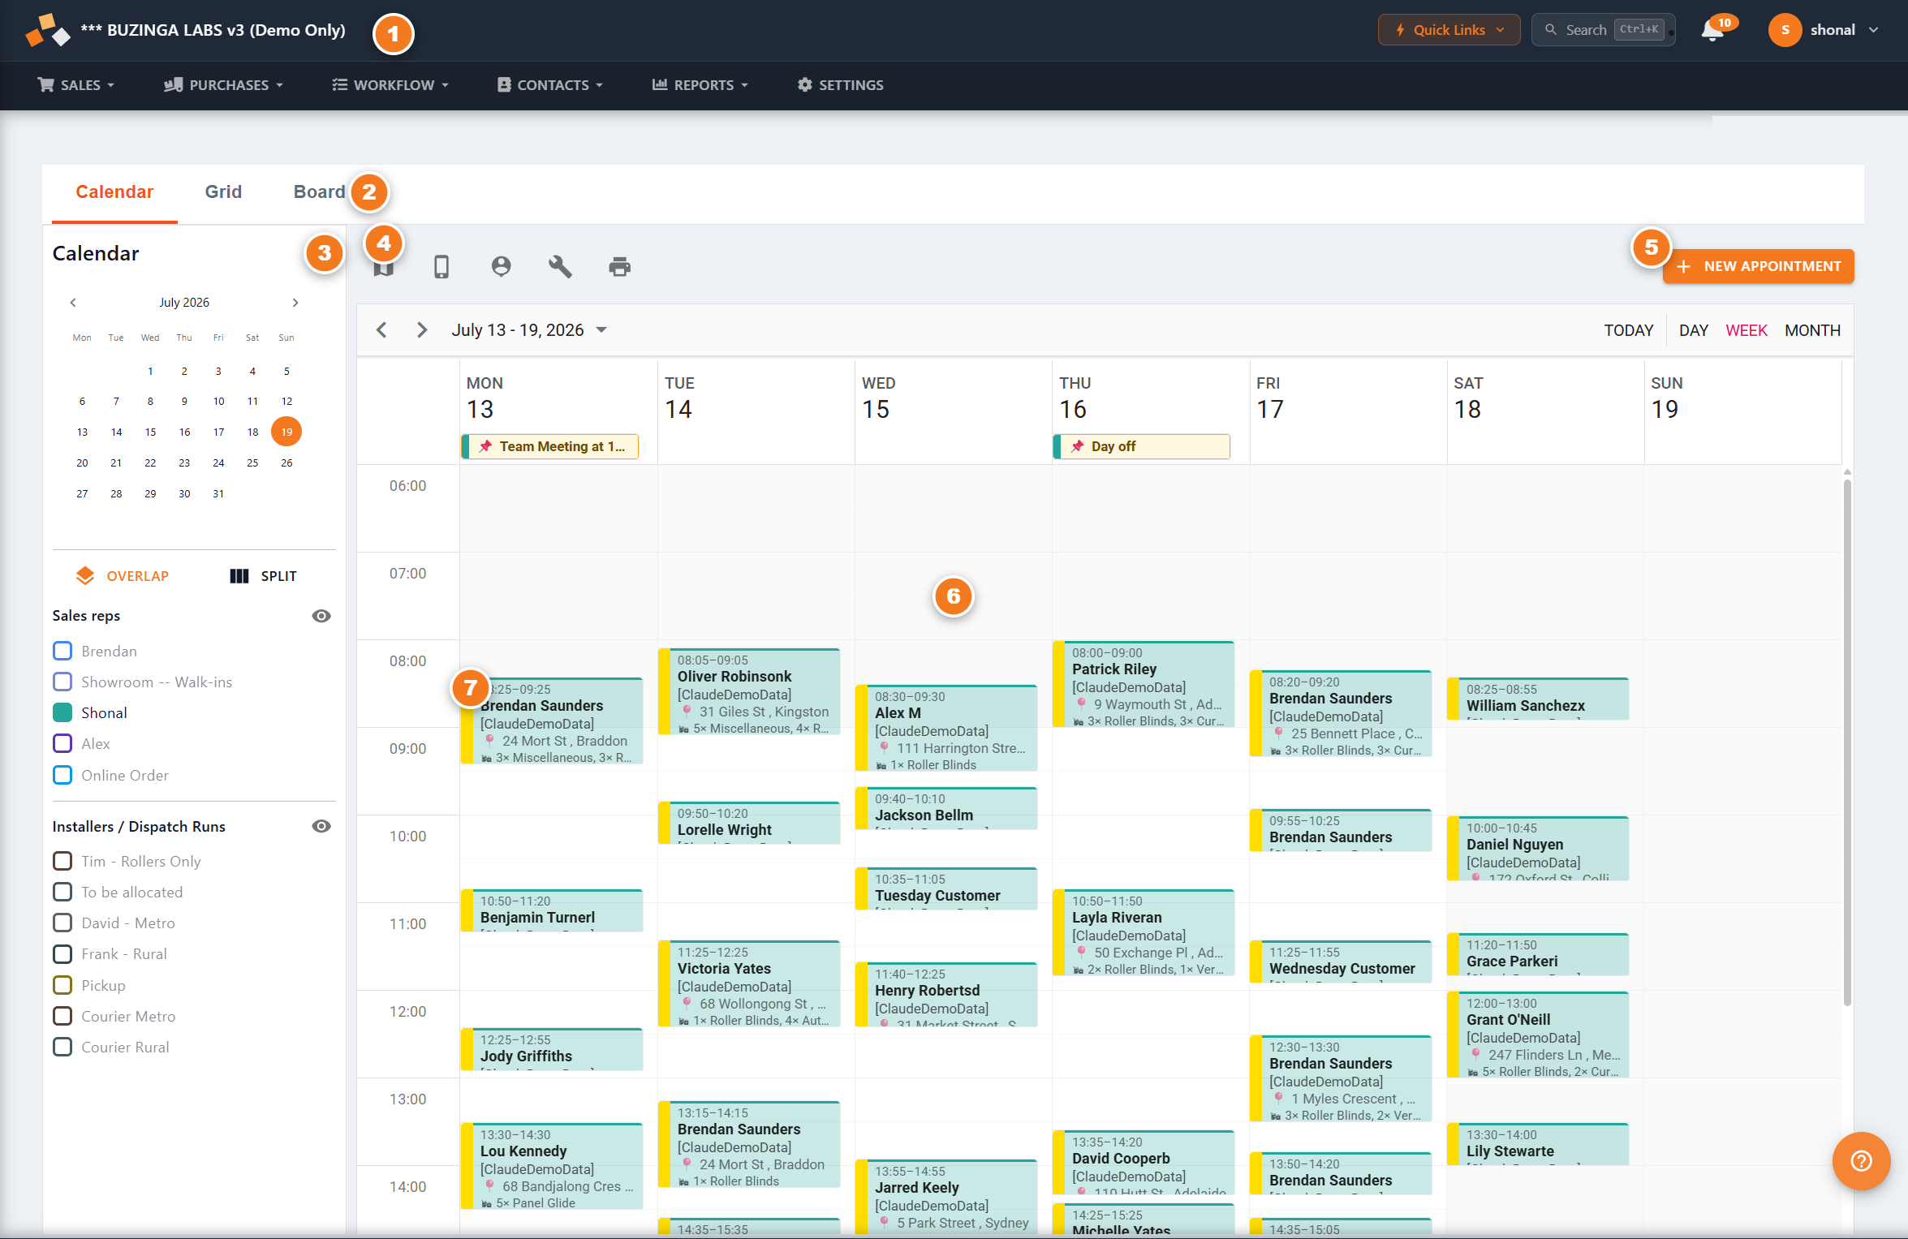Check the Online Order checkbox
Viewport: 1908px width, 1239px height.
[62, 776]
